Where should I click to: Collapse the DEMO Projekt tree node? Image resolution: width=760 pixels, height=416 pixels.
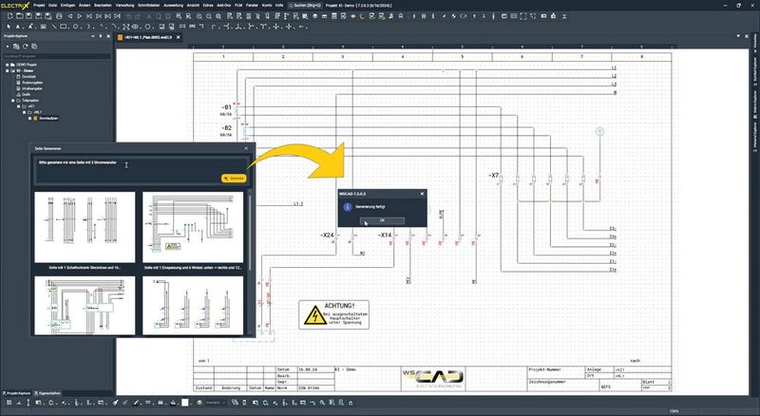click(x=8, y=65)
